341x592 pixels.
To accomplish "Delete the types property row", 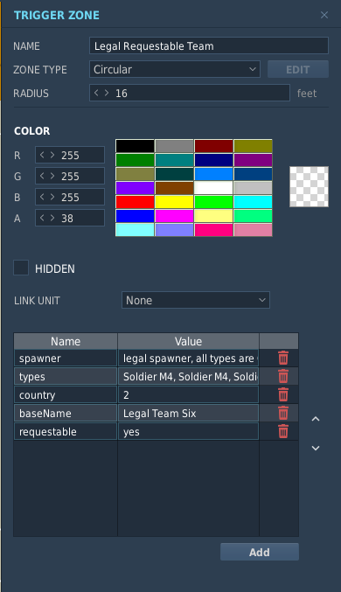I will pos(283,376).
